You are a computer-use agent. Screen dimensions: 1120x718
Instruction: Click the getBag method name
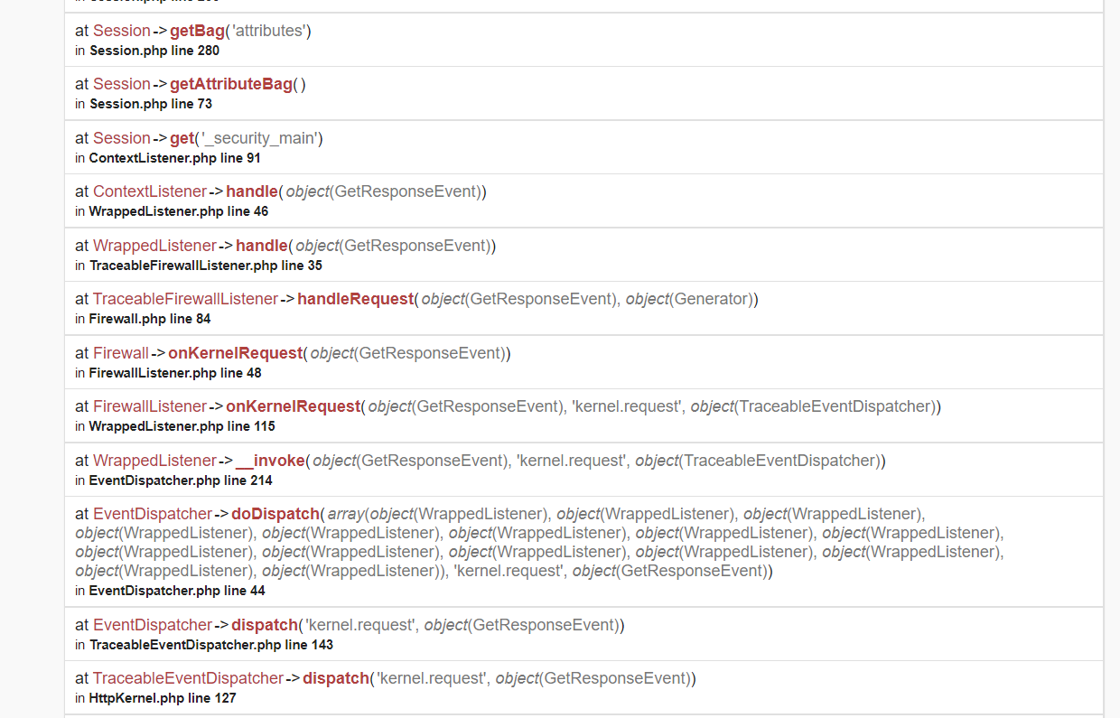pos(197,31)
